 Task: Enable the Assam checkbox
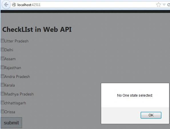(x=3, y=58)
